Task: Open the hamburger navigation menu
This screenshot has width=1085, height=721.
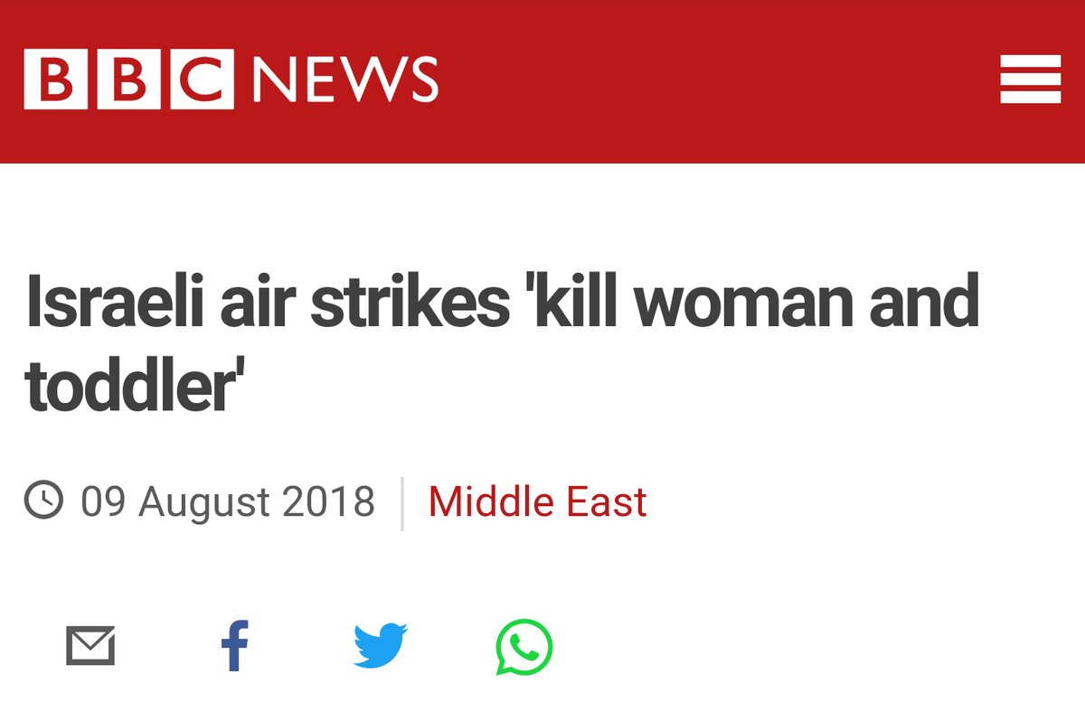Action: point(1030,80)
